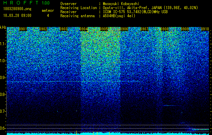Click the 0904 time marker
This screenshot has width=212, height=135.
[x=84, y=29]
